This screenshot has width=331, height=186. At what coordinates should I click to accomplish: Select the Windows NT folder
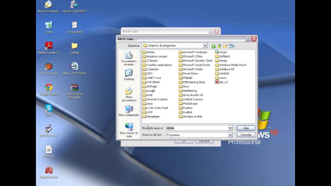coord(225,69)
